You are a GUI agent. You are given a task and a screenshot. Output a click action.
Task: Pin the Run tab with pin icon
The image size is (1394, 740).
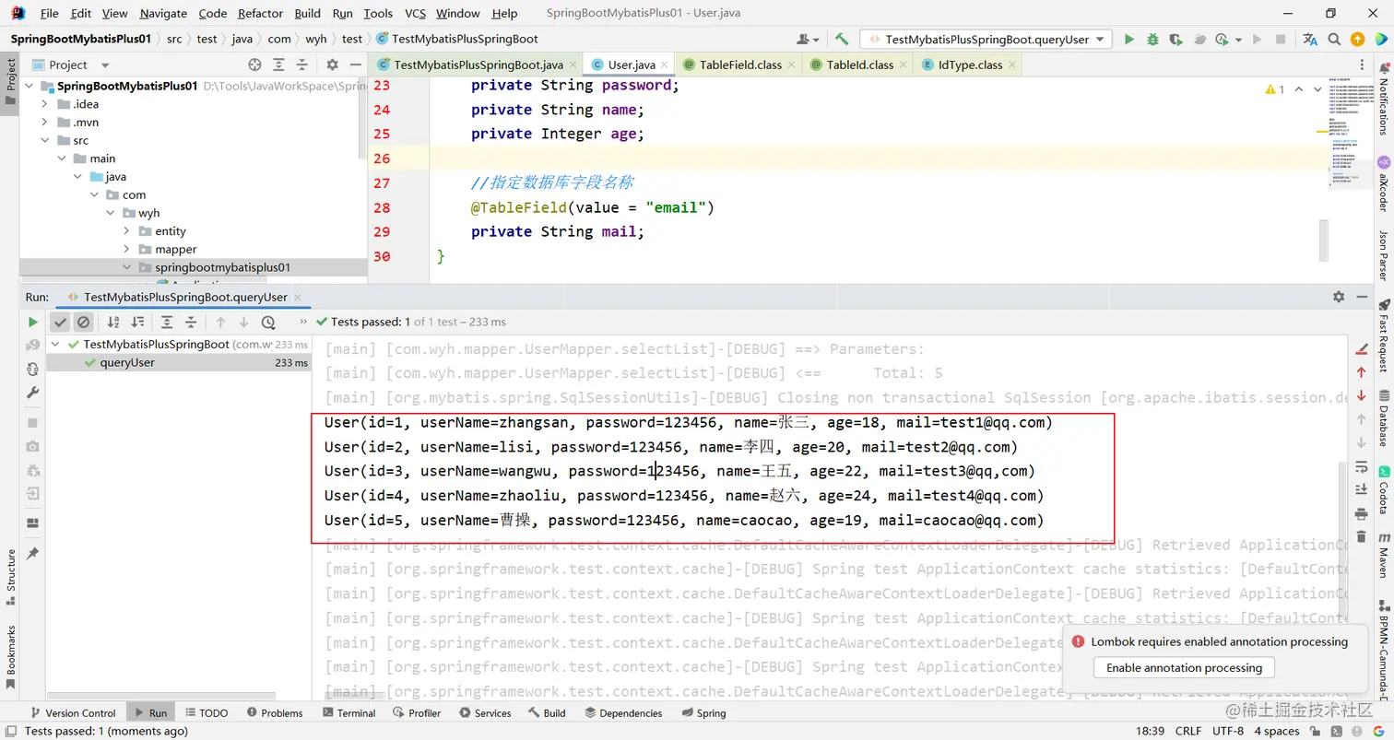click(x=33, y=553)
